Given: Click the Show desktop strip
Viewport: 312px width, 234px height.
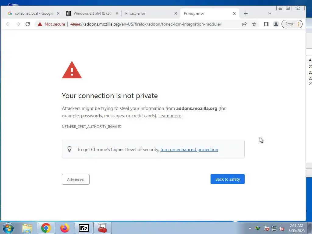Looking at the screenshot, I should pos(310,228).
